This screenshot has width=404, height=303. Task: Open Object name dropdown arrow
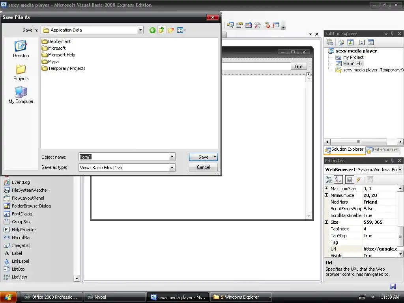click(x=172, y=157)
